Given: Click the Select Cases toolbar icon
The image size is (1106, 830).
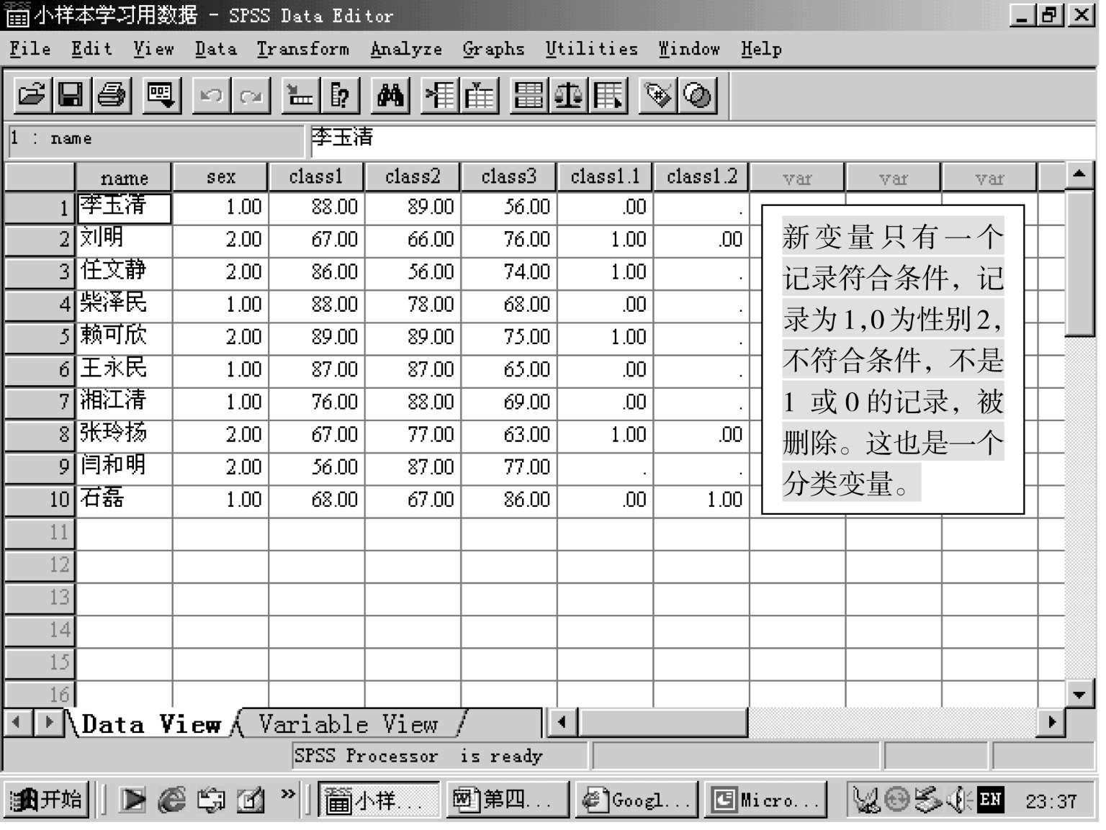Looking at the screenshot, I should [x=608, y=95].
